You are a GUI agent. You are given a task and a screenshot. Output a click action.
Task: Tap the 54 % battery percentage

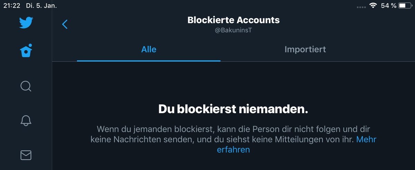point(389,6)
